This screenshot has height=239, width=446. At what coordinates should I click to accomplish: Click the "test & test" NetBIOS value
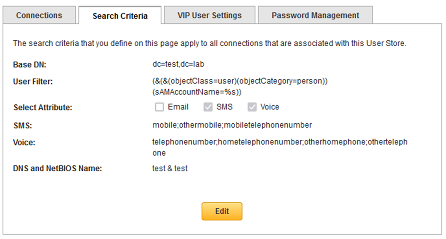click(170, 168)
